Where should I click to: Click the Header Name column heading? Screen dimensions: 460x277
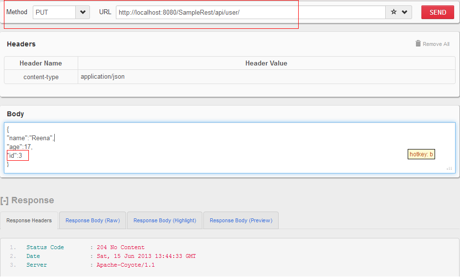click(x=41, y=64)
